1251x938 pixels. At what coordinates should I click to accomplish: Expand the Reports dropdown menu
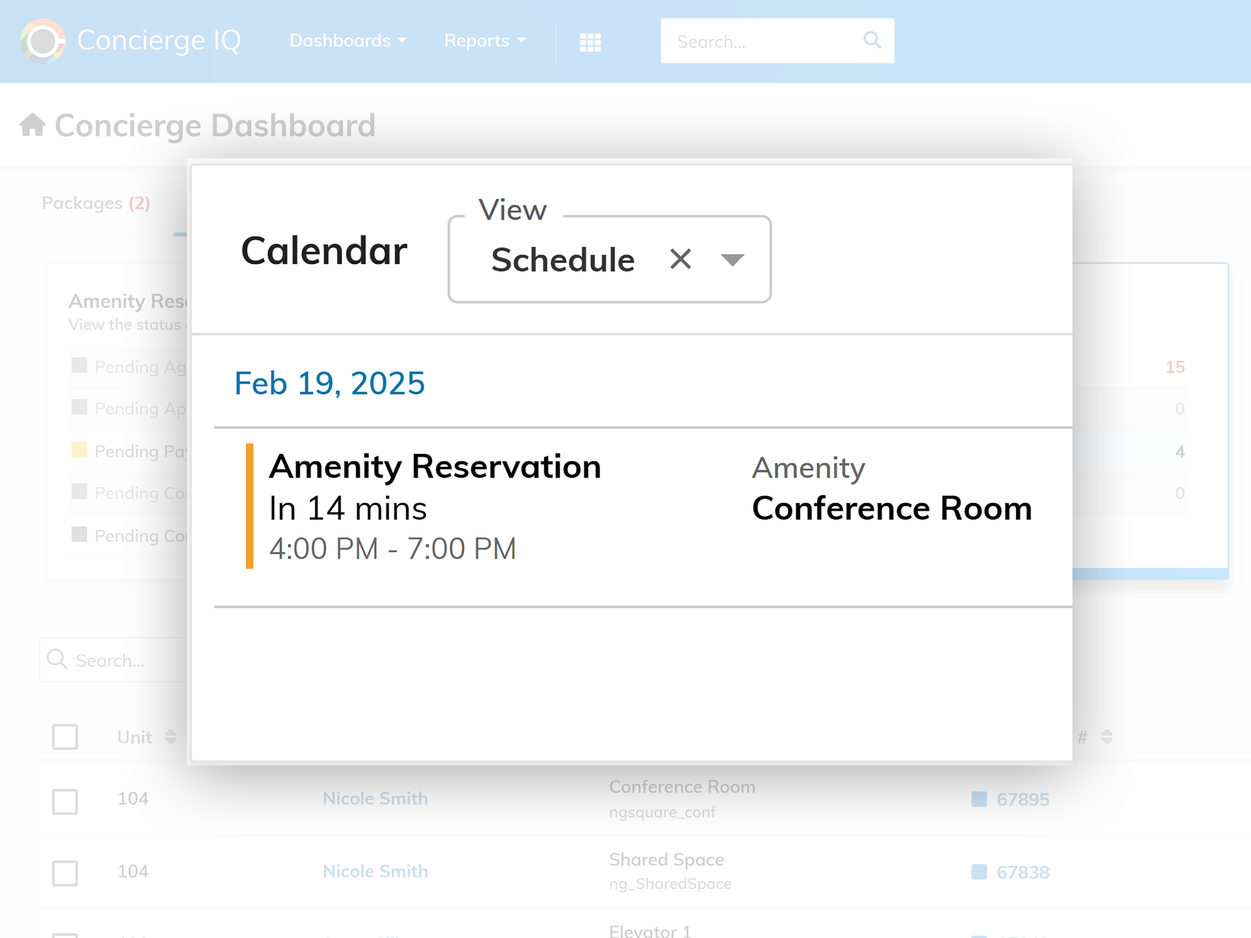[485, 40]
